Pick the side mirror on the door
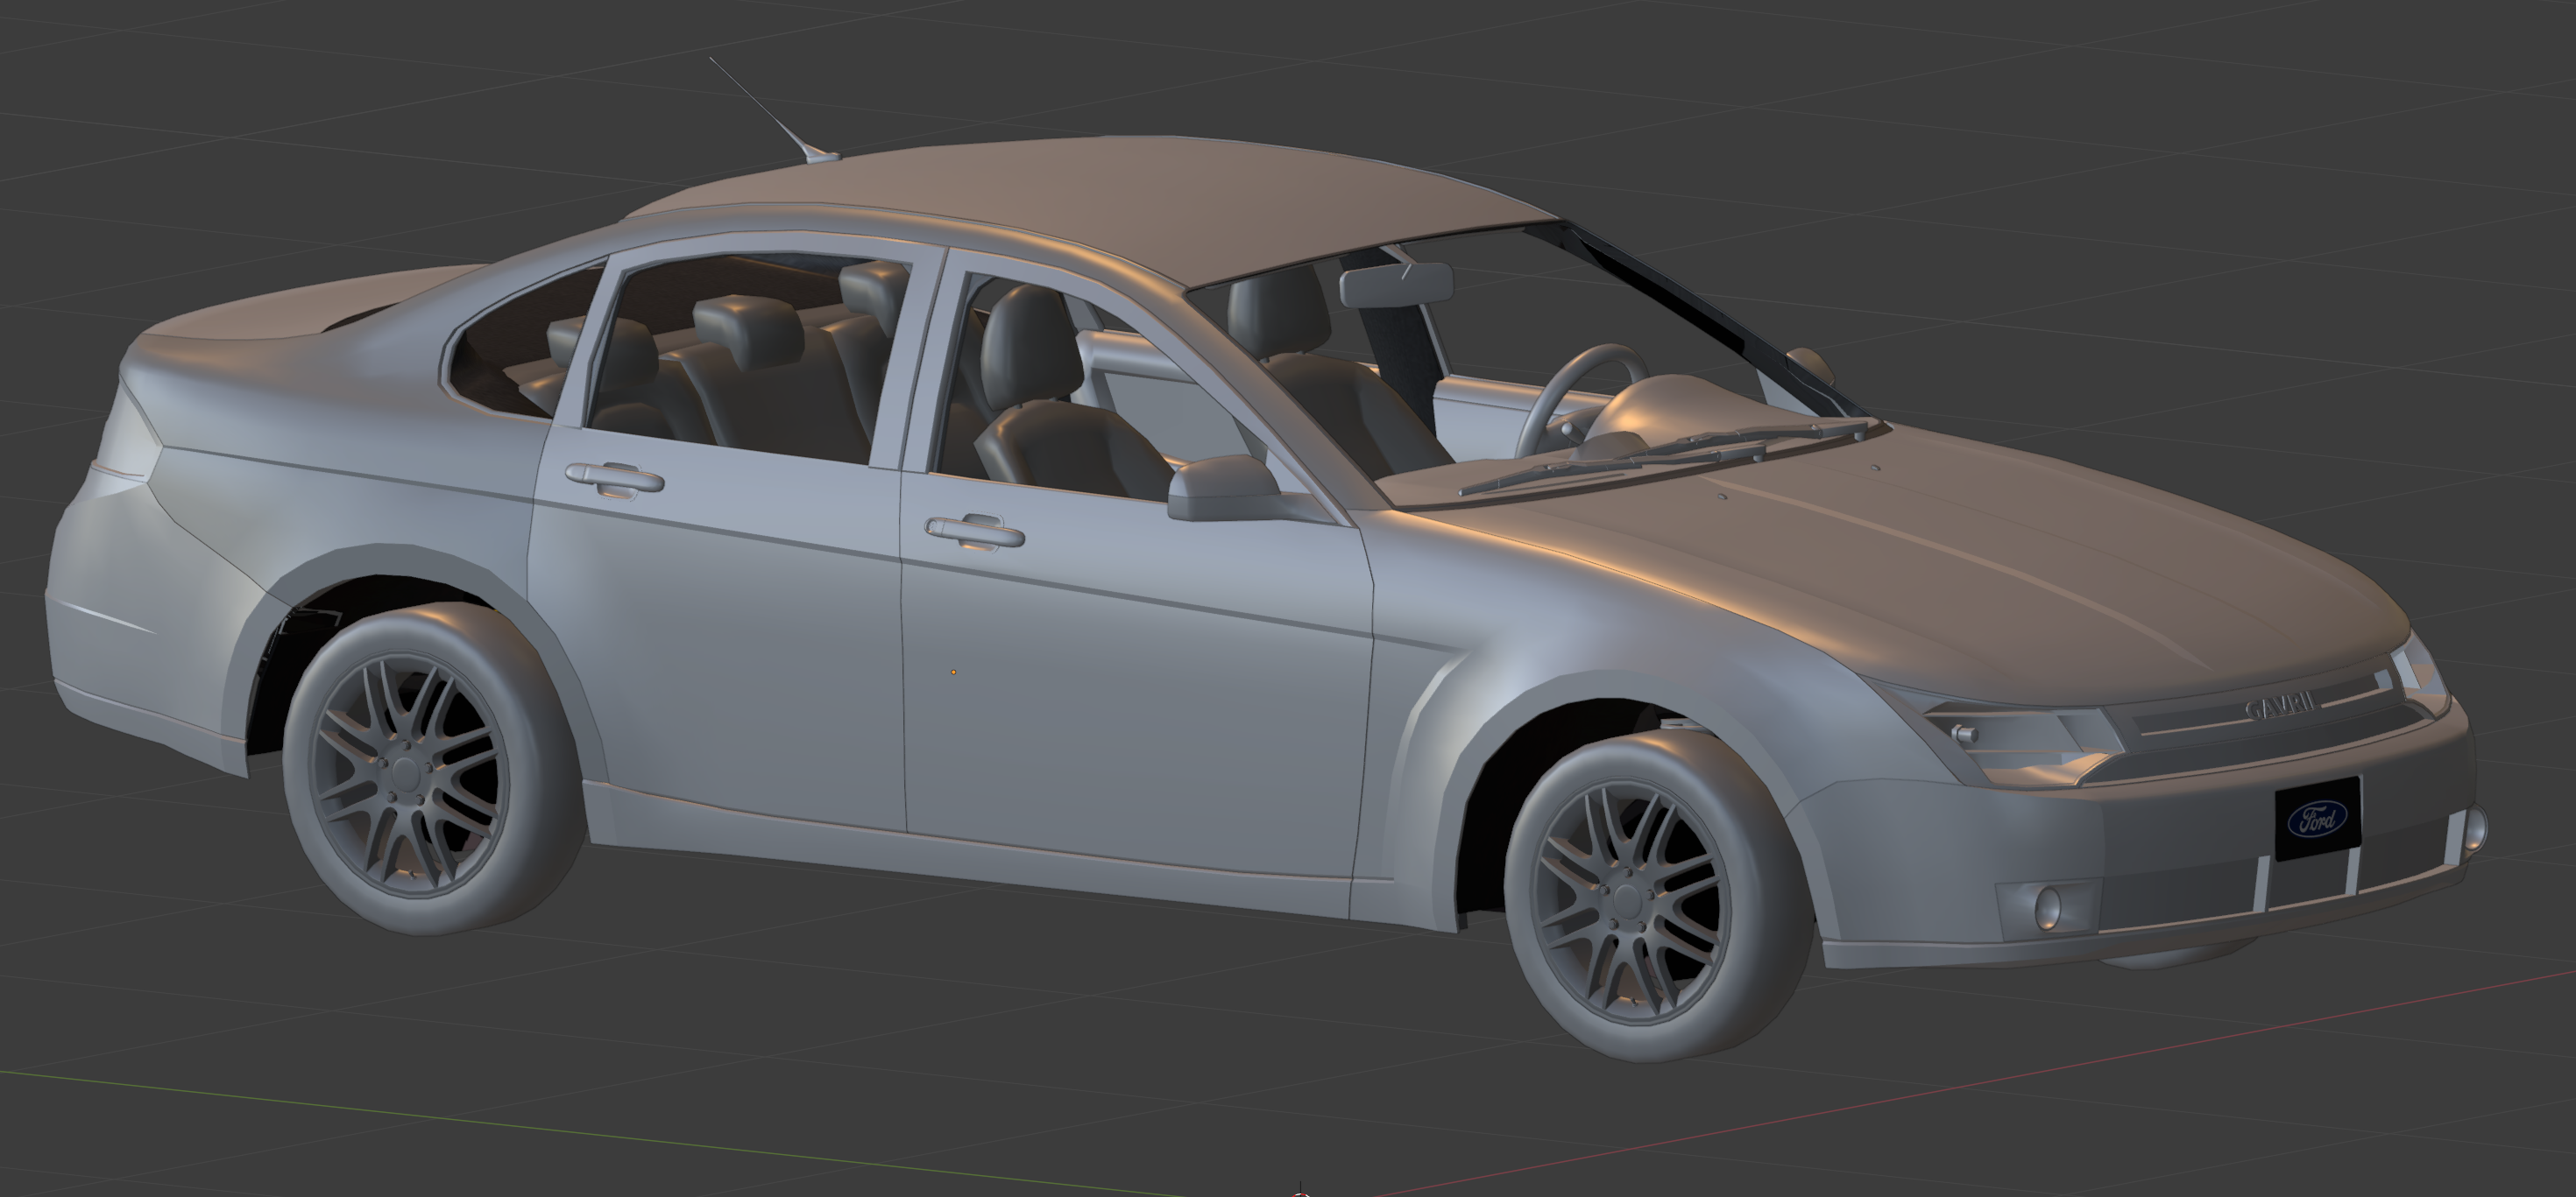The height and width of the screenshot is (1197, 2576). click(x=1223, y=488)
